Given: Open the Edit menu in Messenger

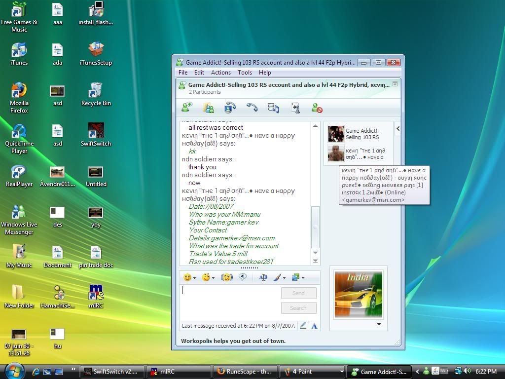Looking at the screenshot, I should click(199, 73).
